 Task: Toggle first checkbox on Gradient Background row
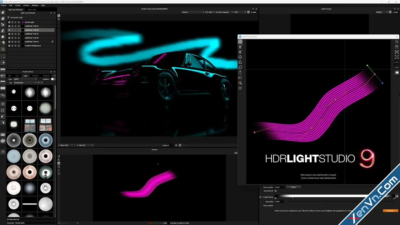click(x=12, y=46)
